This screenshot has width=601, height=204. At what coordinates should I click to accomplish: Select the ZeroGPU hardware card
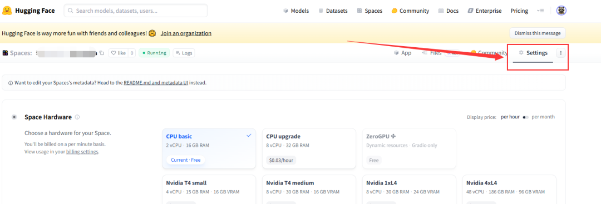coord(409,148)
